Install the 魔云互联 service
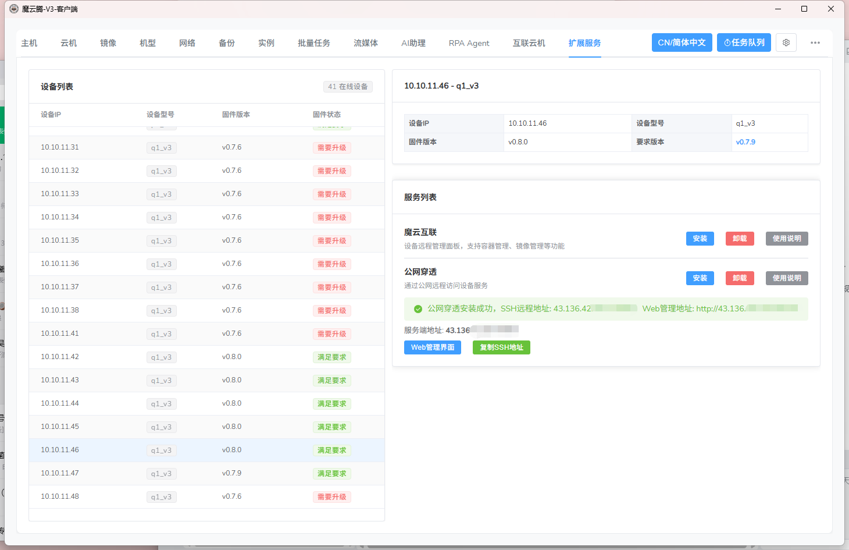Screen dimensions: 849x550 tap(700, 239)
